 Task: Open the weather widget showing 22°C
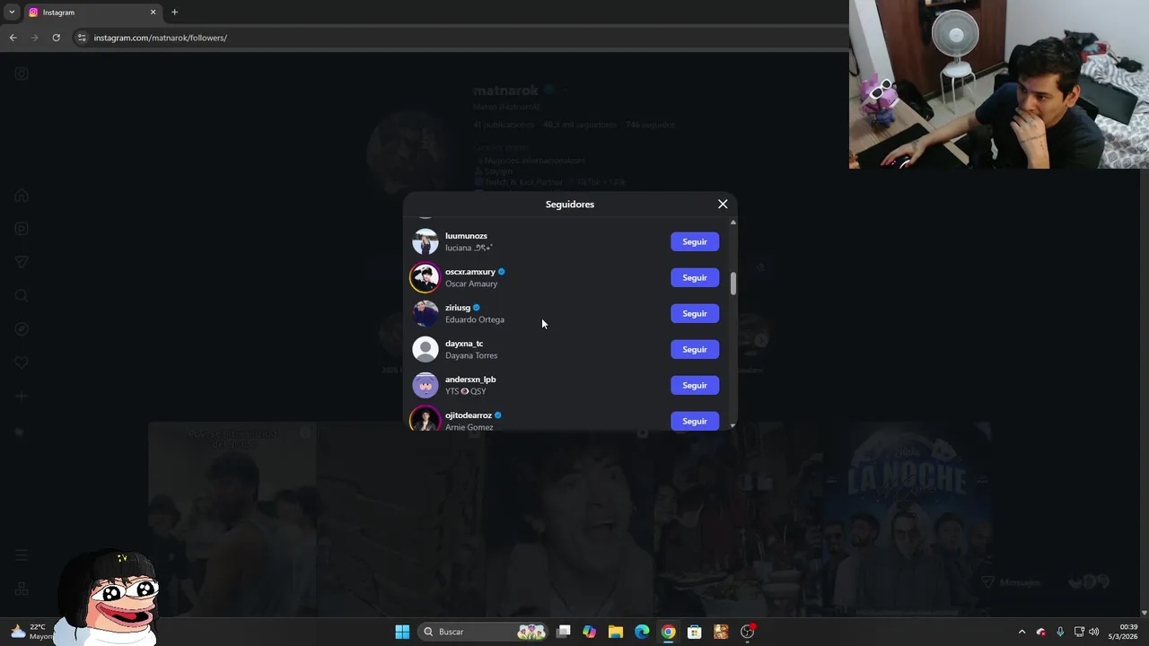coord(31,632)
